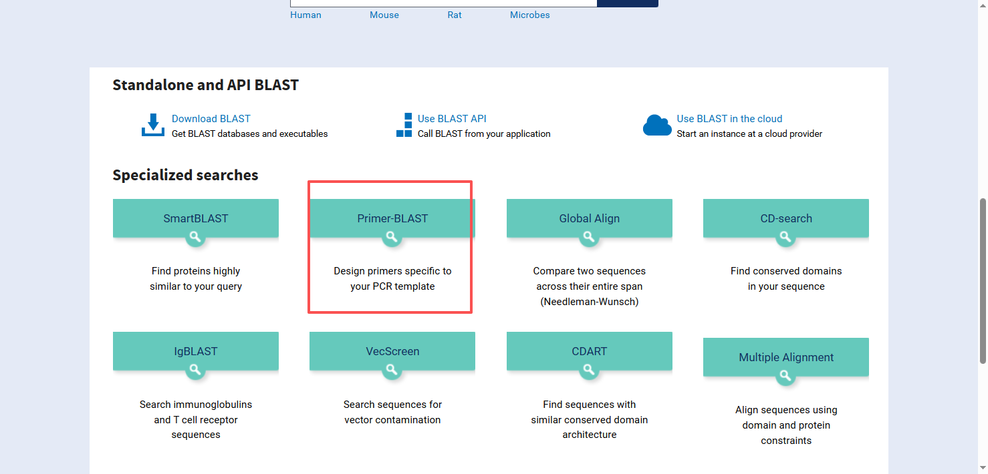Click the magnifier icon under IgBLAST
The width and height of the screenshot is (988, 474).
[195, 370]
